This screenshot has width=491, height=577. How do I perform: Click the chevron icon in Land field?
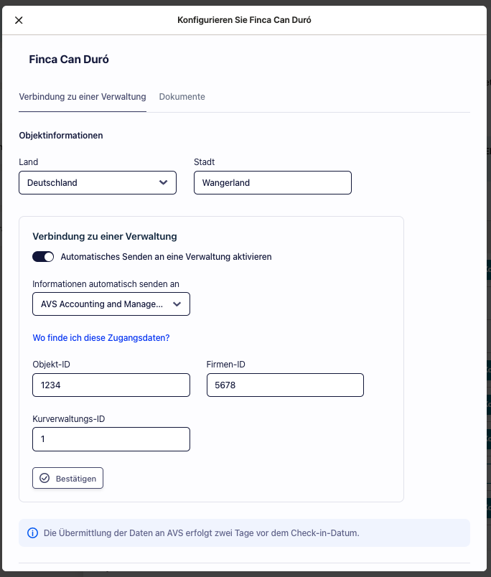click(163, 182)
